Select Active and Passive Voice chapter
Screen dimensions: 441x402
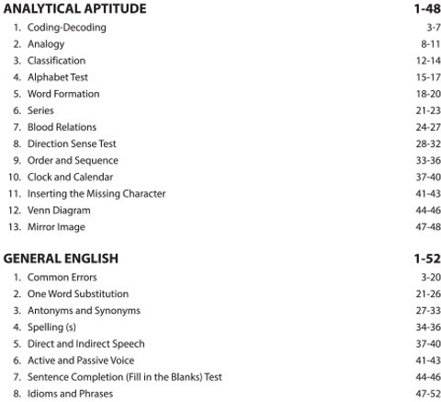point(81,361)
